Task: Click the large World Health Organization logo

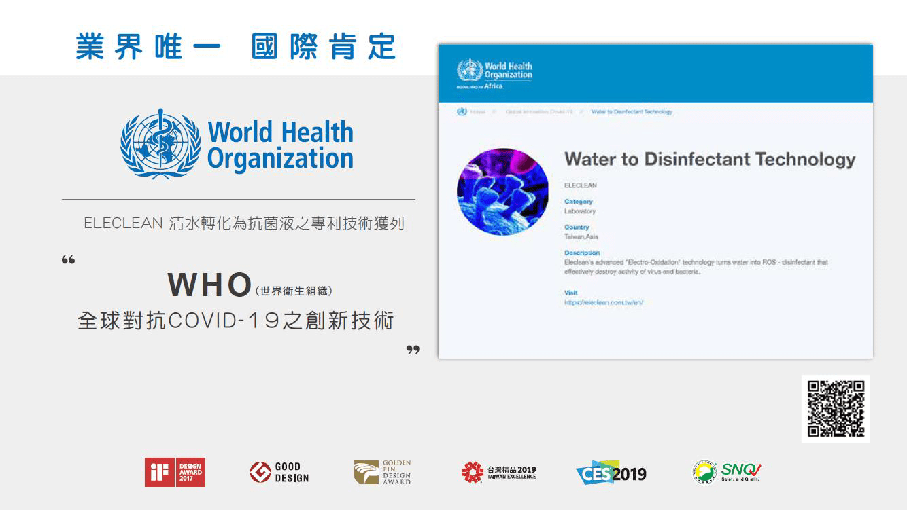Action: [x=237, y=144]
